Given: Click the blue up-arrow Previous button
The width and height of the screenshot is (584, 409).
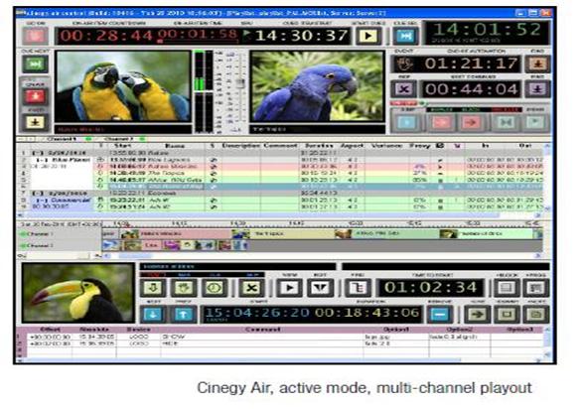Looking at the screenshot, I should pos(183,314).
